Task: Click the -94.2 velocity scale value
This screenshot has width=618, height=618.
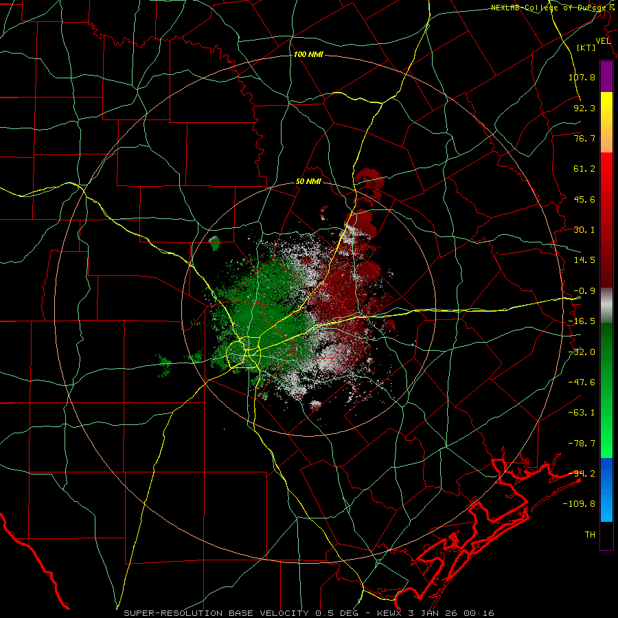Action: tap(582, 473)
